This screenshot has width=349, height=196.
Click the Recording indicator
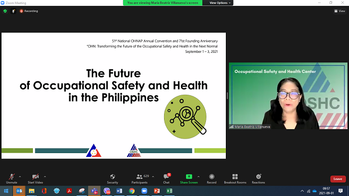pos(29,11)
